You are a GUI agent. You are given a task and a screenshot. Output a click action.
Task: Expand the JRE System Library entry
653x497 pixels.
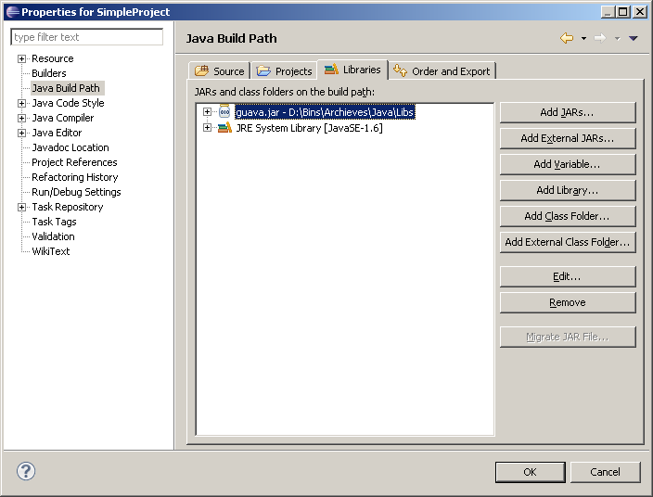207,127
